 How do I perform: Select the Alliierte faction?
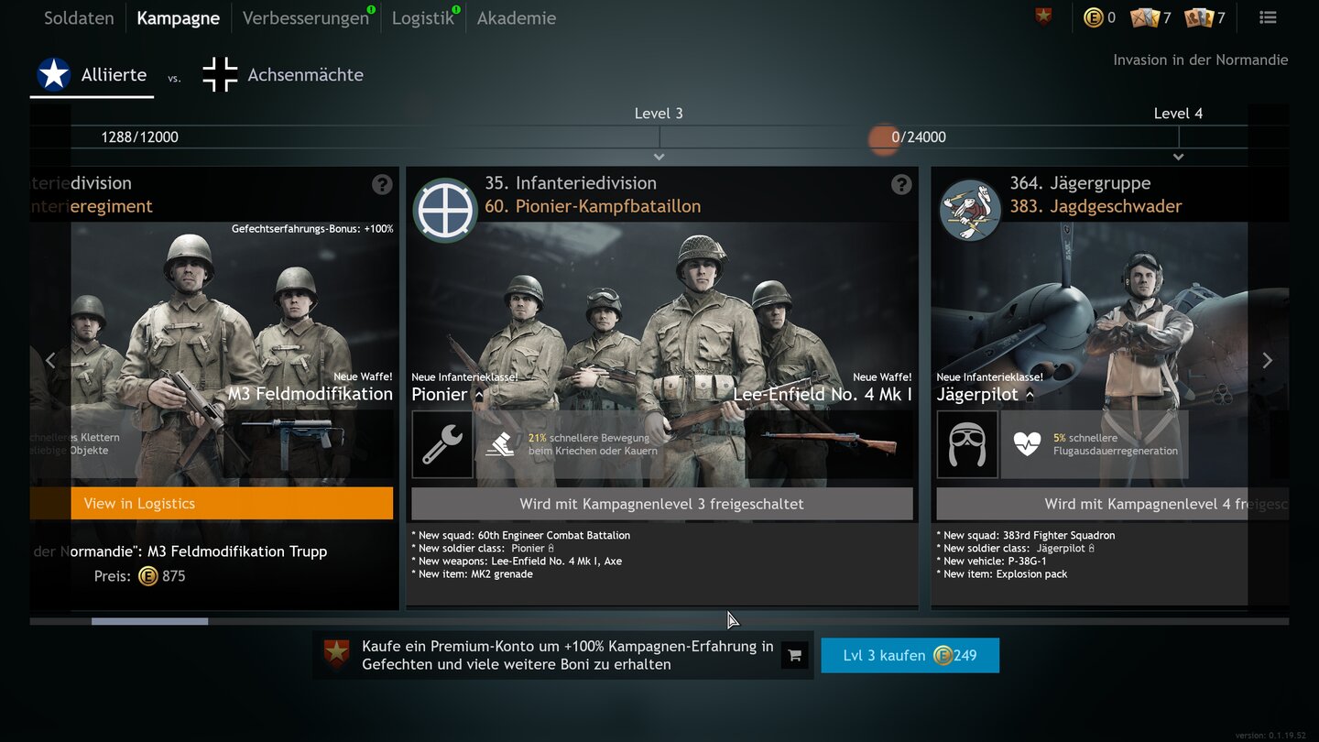(x=92, y=75)
